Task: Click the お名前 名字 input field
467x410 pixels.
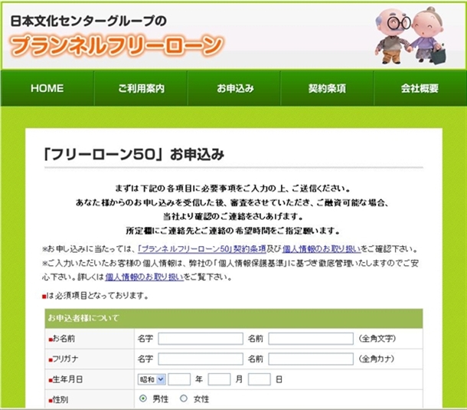Action: tap(200, 339)
